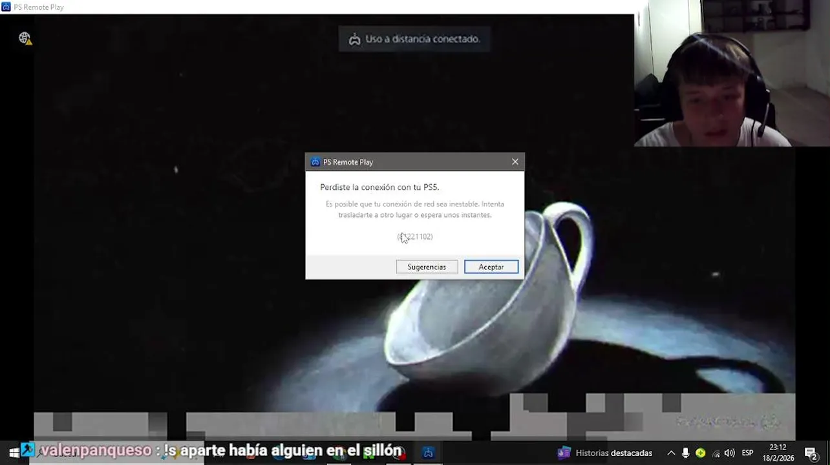Screen dimensions: 830x465
Task: Switch the ESP input language indicator
Action: [747, 453]
